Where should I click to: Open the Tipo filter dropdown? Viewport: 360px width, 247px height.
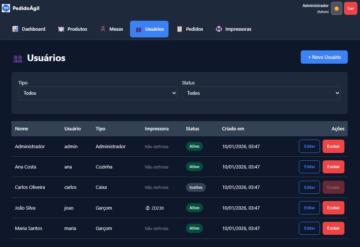(98, 93)
